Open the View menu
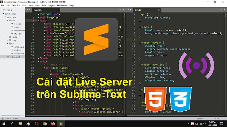227x127 pixels. 31,5
